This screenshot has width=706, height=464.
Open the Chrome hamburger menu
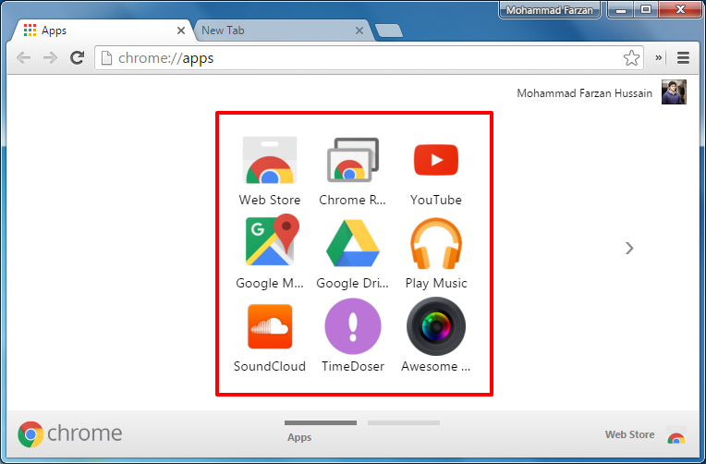pyautogui.click(x=683, y=57)
